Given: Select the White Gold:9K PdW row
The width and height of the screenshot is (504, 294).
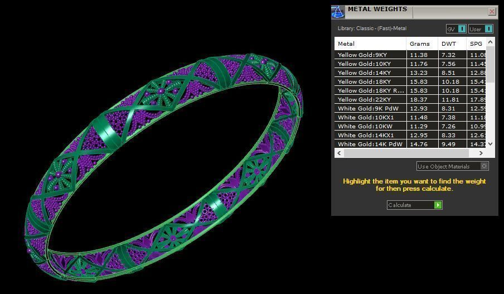Looking at the screenshot, I should [x=410, y=108].
